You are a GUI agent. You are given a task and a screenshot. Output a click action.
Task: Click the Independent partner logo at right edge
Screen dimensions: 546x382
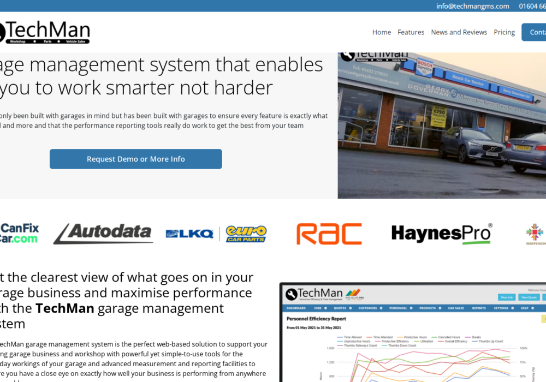click(x=536, y=234)
